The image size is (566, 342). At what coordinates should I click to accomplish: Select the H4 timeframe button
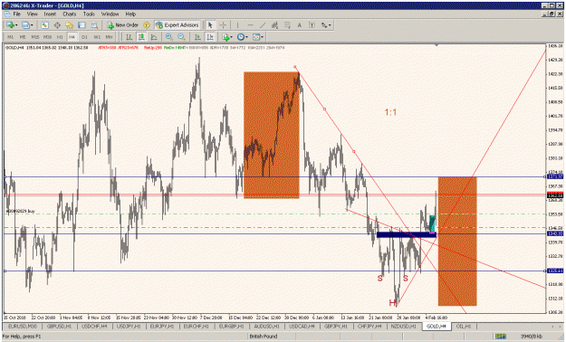(72, 37)
